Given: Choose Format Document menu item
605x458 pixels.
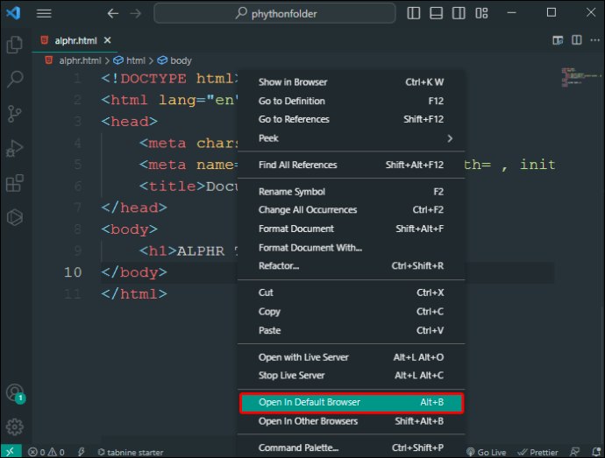Looking at the screenshot, I should pyautogui.click(x=351, y=229).
